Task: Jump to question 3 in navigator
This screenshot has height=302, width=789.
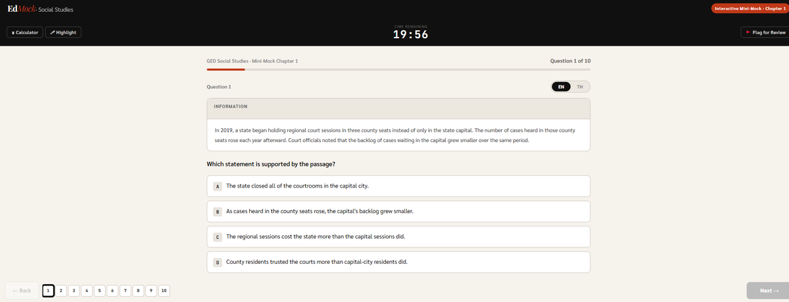Action: point(74,291)
